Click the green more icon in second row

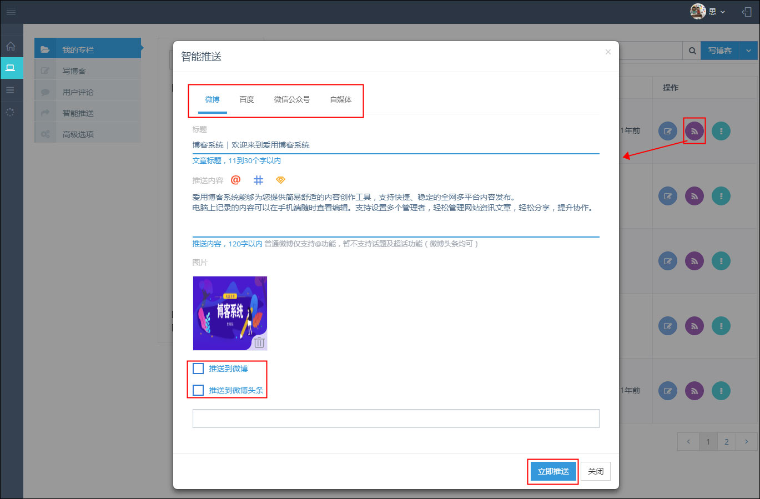[x=721, y=196]
